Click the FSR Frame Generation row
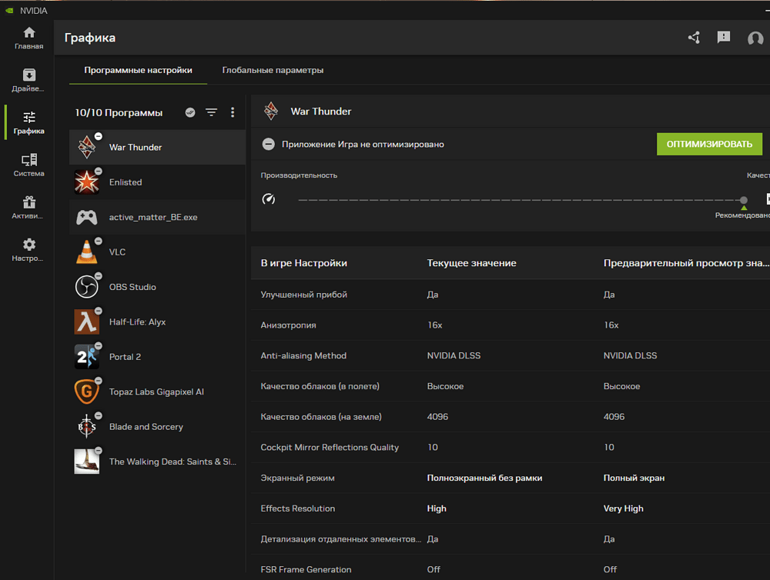Screen dimensions: 770x580 coord(511,569)
